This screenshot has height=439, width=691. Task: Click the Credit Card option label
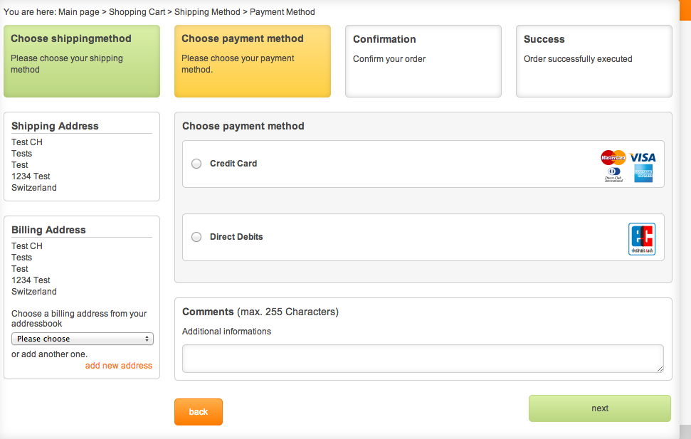(233, 164)
